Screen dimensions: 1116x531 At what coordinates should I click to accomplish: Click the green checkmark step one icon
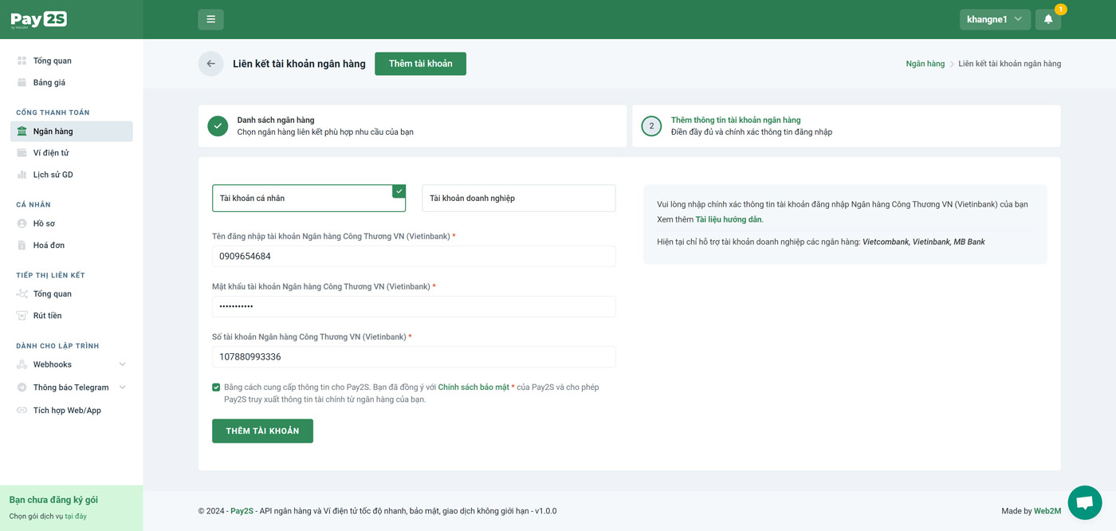[x=218, y=126]
